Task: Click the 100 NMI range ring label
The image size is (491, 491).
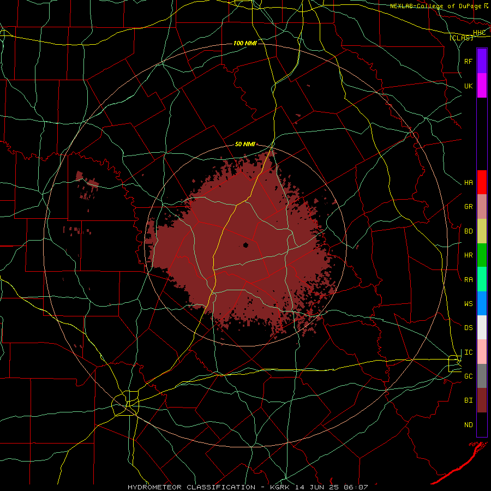Action: pos(245,43)
